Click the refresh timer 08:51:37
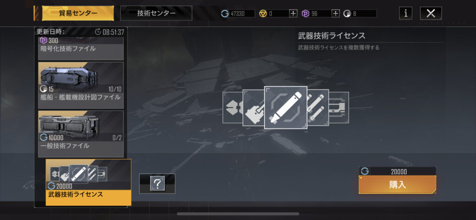This screenshot has height=220, width=476. tap(109, 32)
